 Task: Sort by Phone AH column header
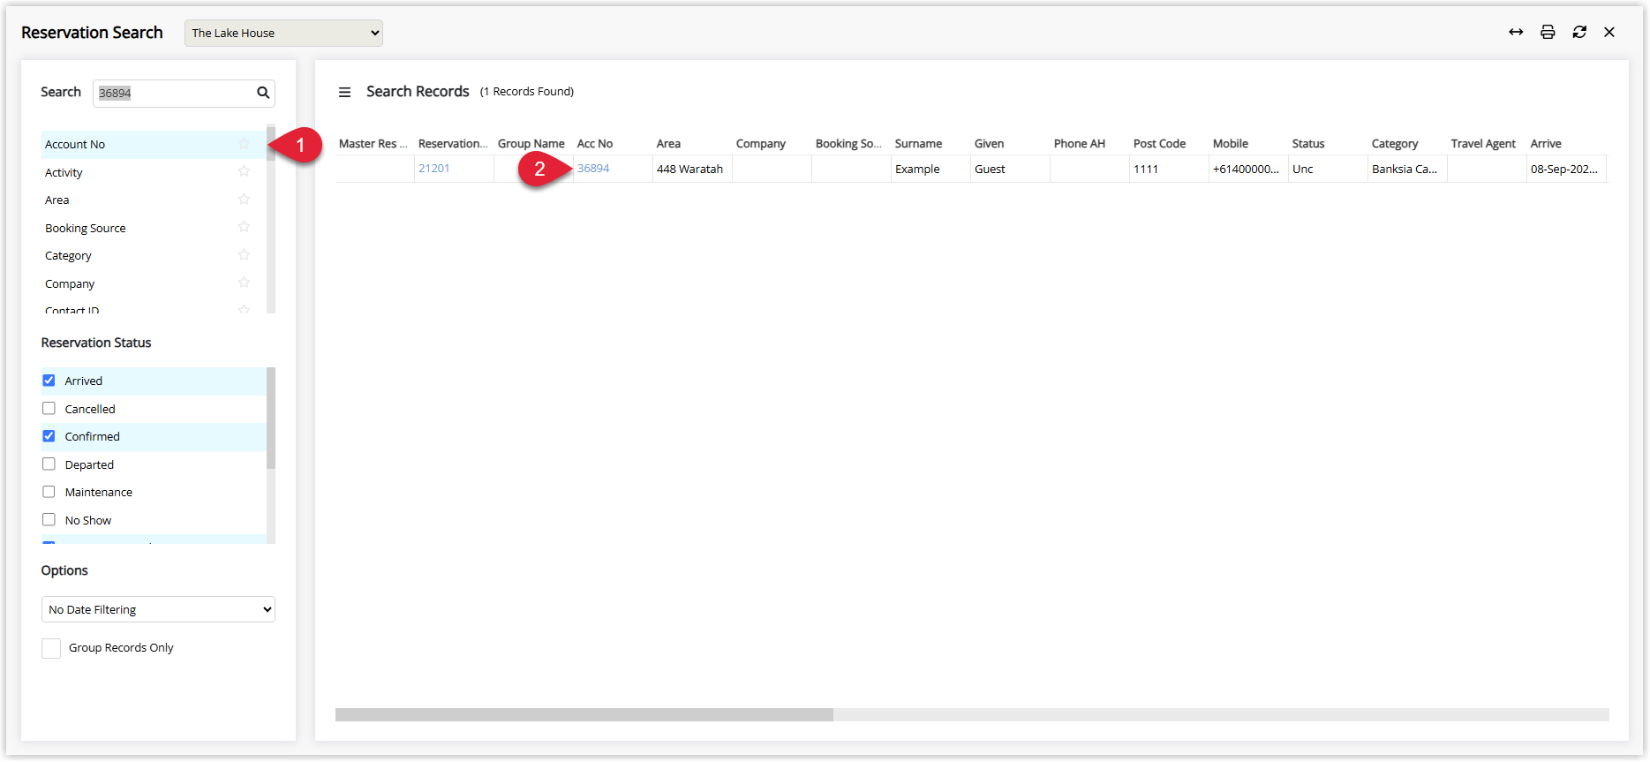[x=1080, y=144]
